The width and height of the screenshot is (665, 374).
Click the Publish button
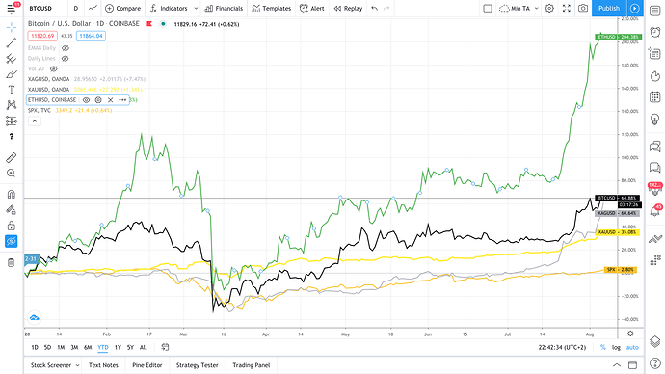tap(609, 8)
